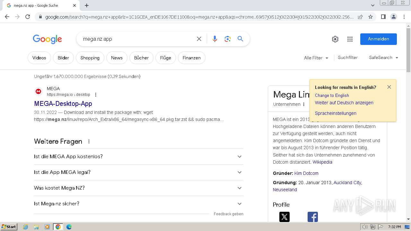
Task: Open the Google apps grid
Action: 350,39
